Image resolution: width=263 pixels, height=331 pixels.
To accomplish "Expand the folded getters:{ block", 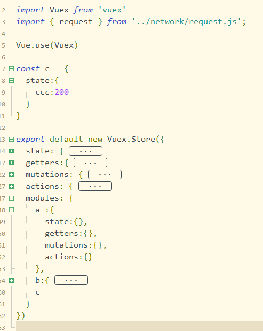I will [11, 163].
